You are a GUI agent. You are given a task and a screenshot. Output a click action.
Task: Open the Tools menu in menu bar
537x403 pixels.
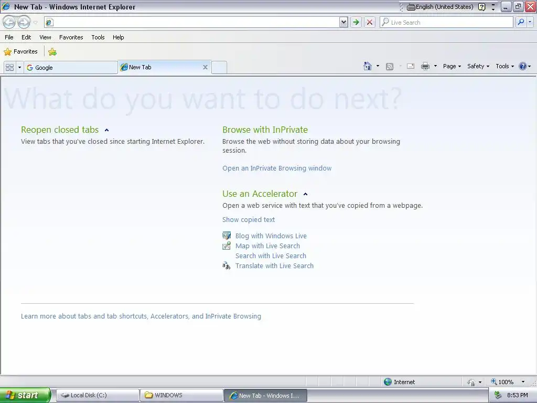(x=98, y=37)
